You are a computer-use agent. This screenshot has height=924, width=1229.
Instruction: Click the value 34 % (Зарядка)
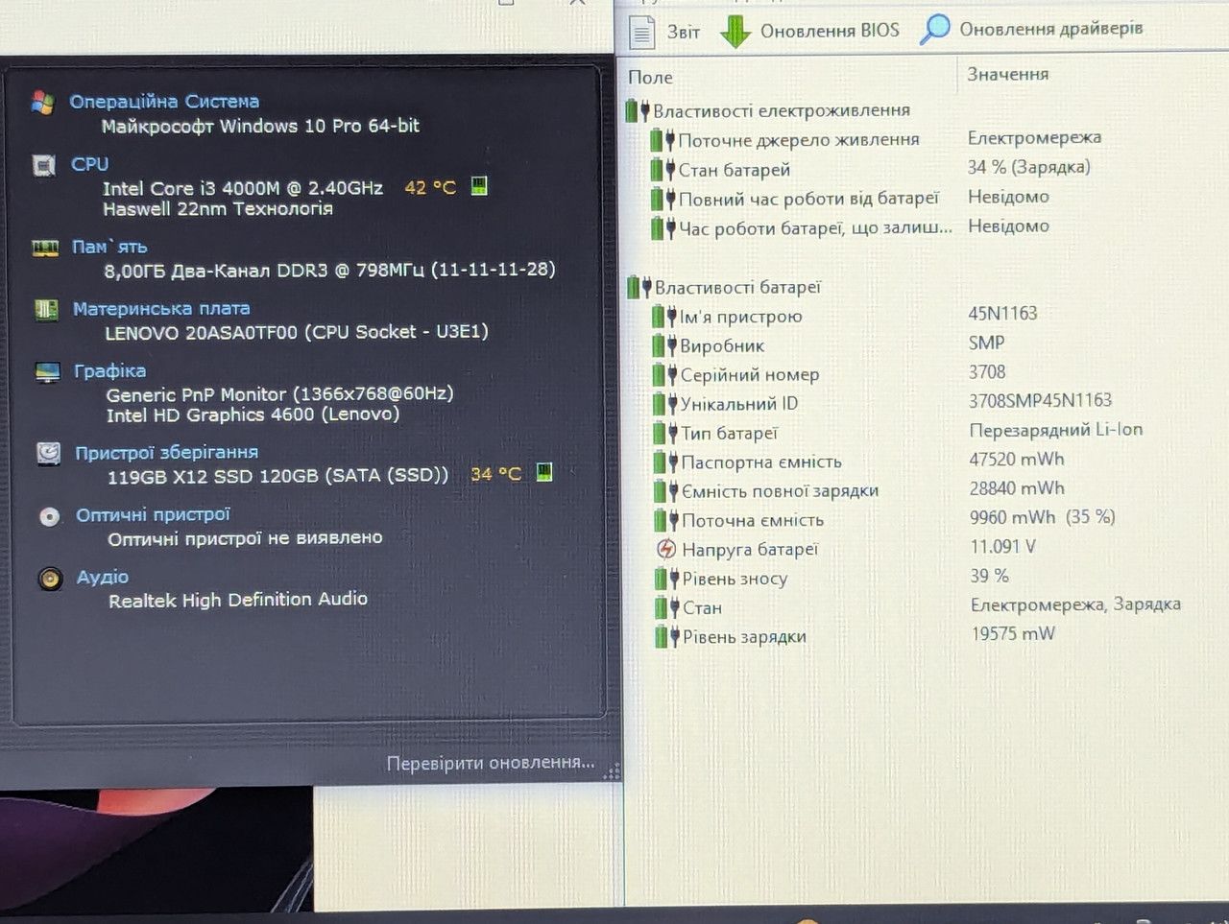click(x=1029, y=167)
